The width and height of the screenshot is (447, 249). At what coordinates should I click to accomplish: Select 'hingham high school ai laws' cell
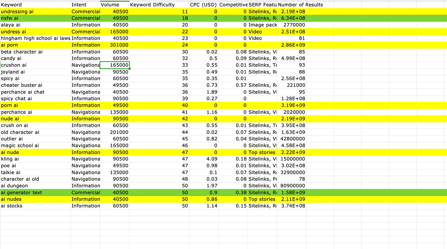(35, 38)
